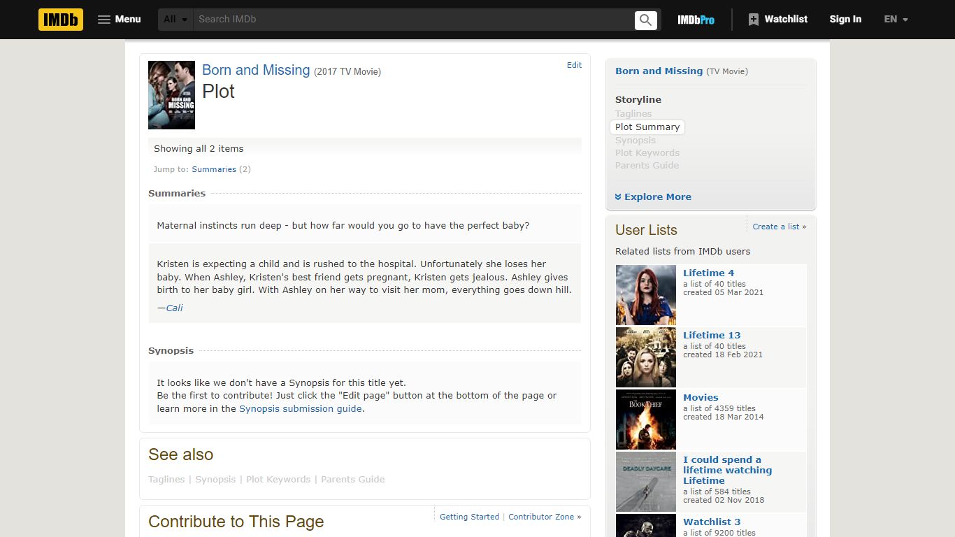Open the Movies list
Image resolution: width=955 pixels, height=537 pixels.
pos(701,397)
